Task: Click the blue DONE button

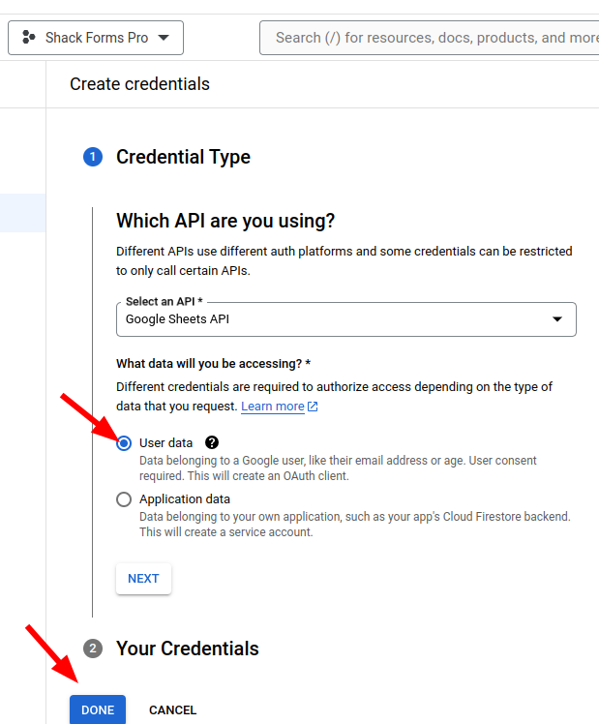Action: tap(98, 709)
